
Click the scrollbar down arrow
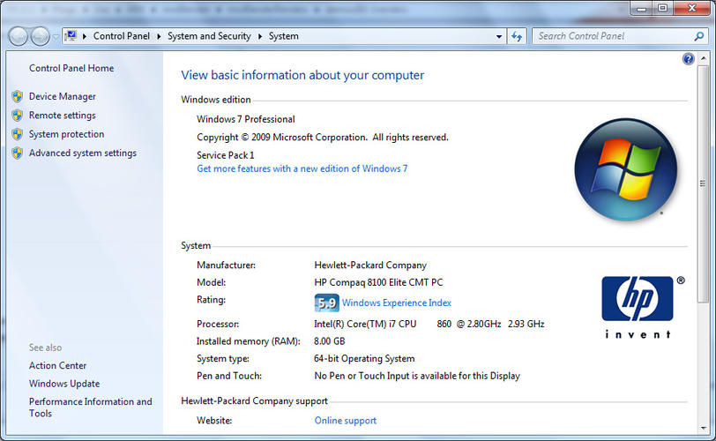[x=703, y=429]
